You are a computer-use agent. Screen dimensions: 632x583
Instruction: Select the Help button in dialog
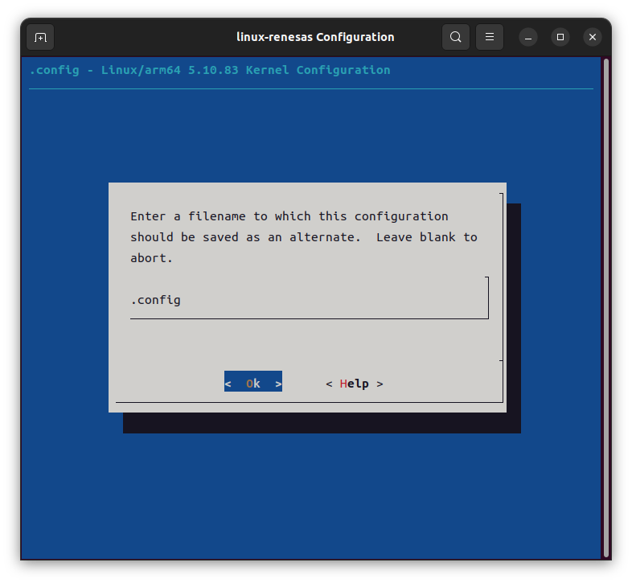click(354, 384)
